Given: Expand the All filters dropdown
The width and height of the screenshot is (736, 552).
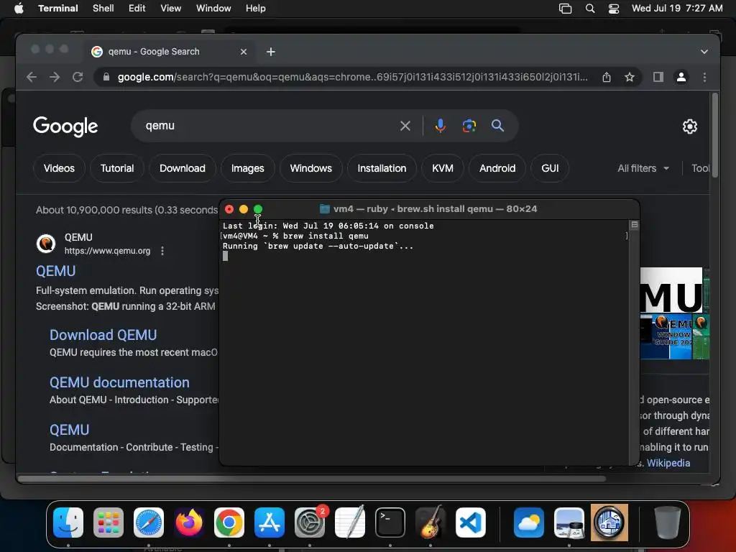Looking at the screenshot, I should pos(643,168).
